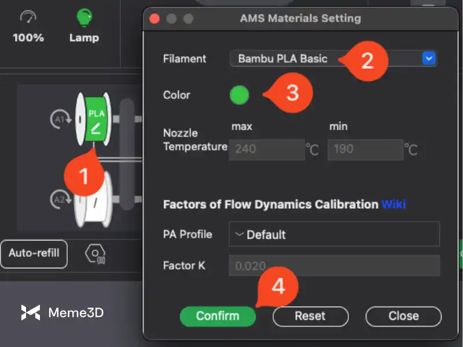Click the A1 slot reload icon
The image size is (463, 347).
[x=58, y=119]
